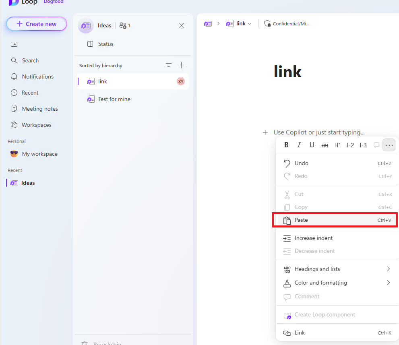
Task: Toggle Strikethrough formatting
Action: point(325,145)
